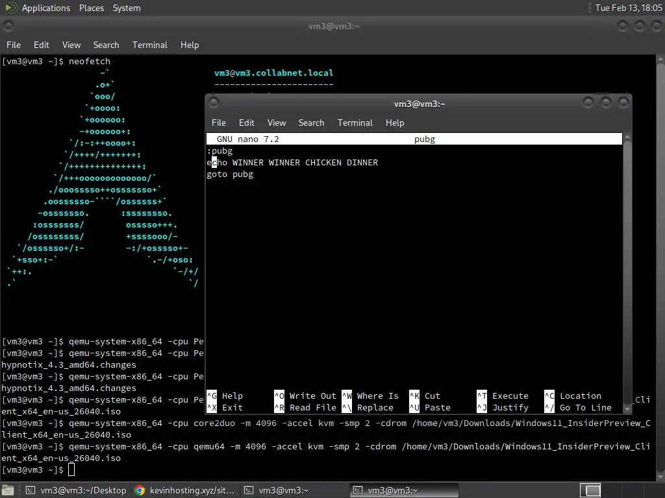
Task: Click the '^O Write Out' shortcut label
Action: coord(305,396)
